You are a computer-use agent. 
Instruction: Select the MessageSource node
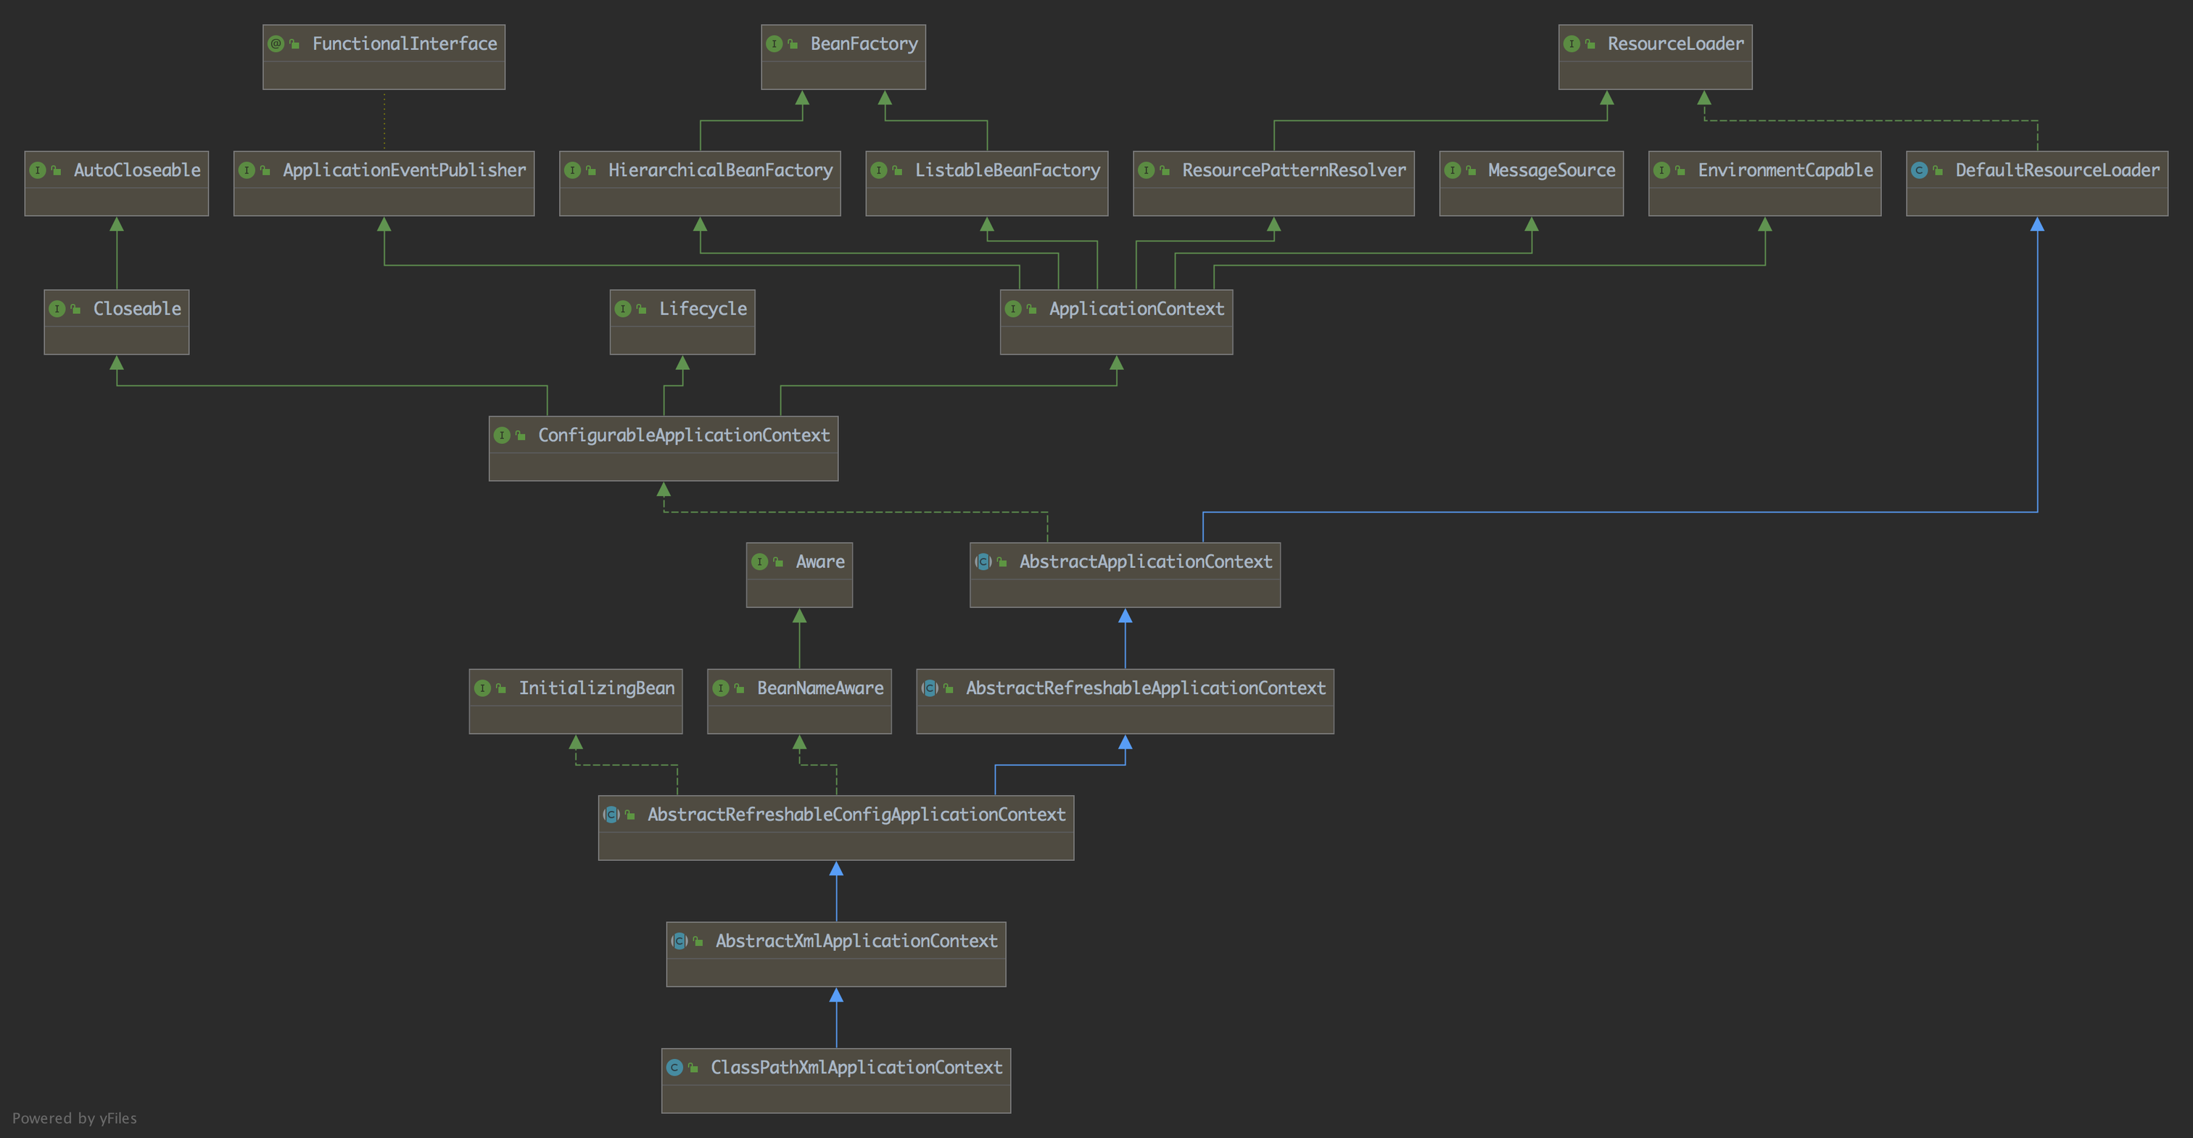tap(1550, 170)
